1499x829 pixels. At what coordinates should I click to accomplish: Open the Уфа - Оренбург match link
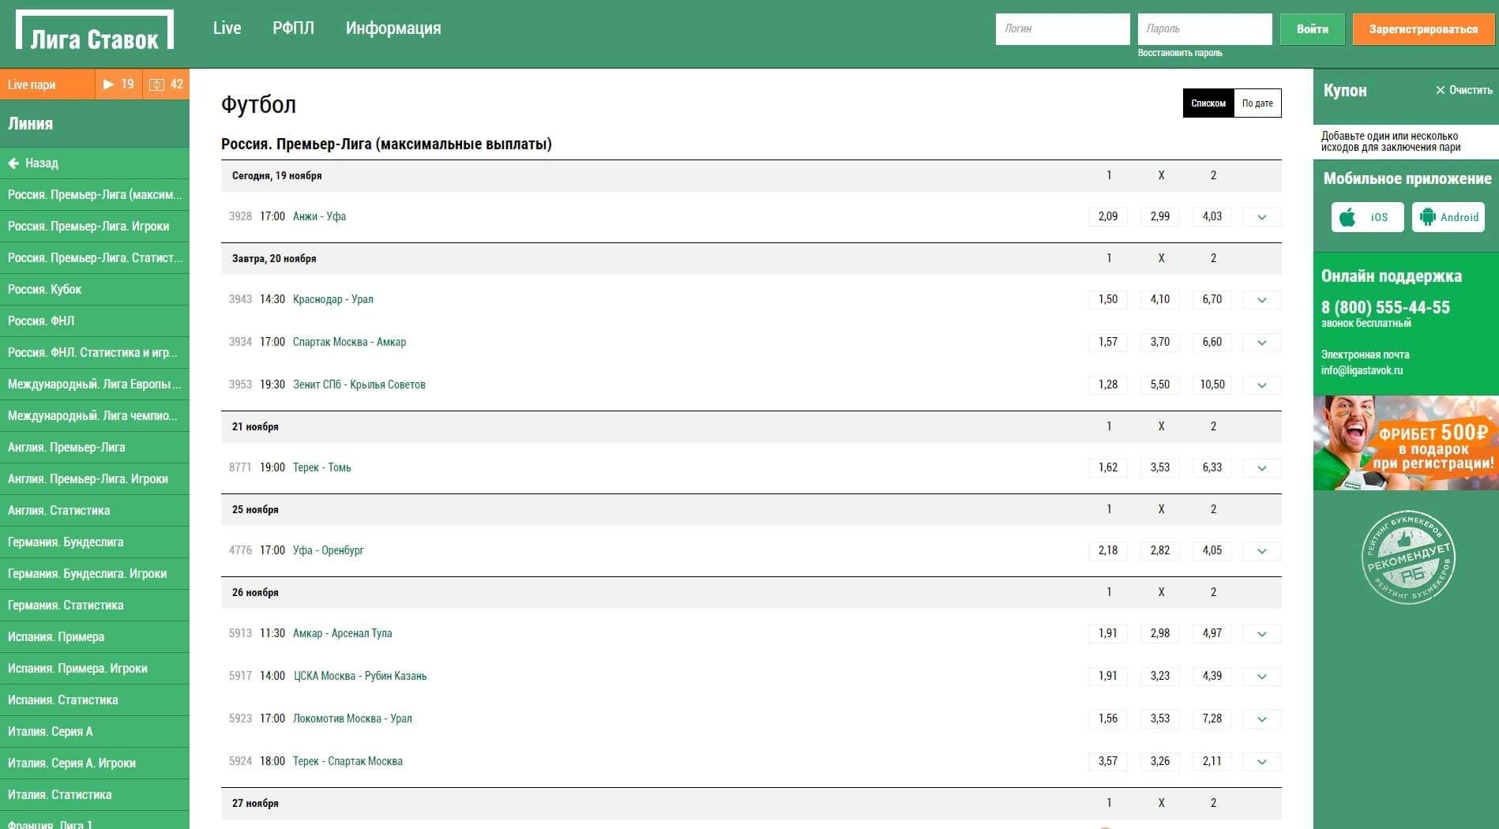328,550
